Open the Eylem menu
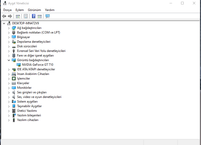This screenshot has height=145, width=201. tap(20, 10)
